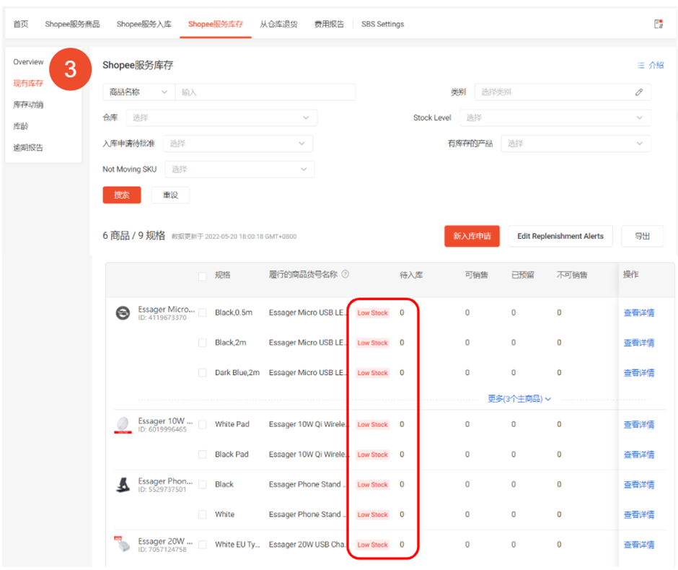This screenshot has height=570, width=678.
Task: Expand 更多(3个主商品) rows
Action: point(519,399)
